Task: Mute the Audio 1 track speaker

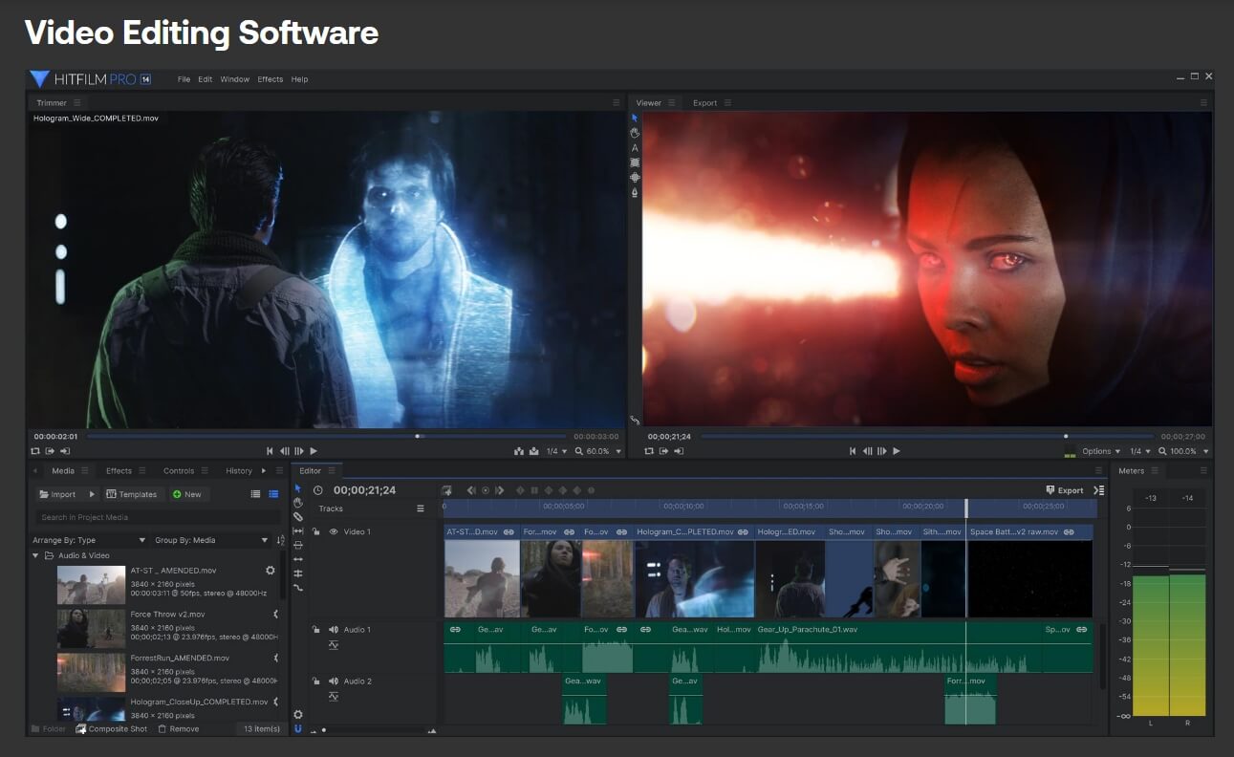Action: [x=334, y=630]
